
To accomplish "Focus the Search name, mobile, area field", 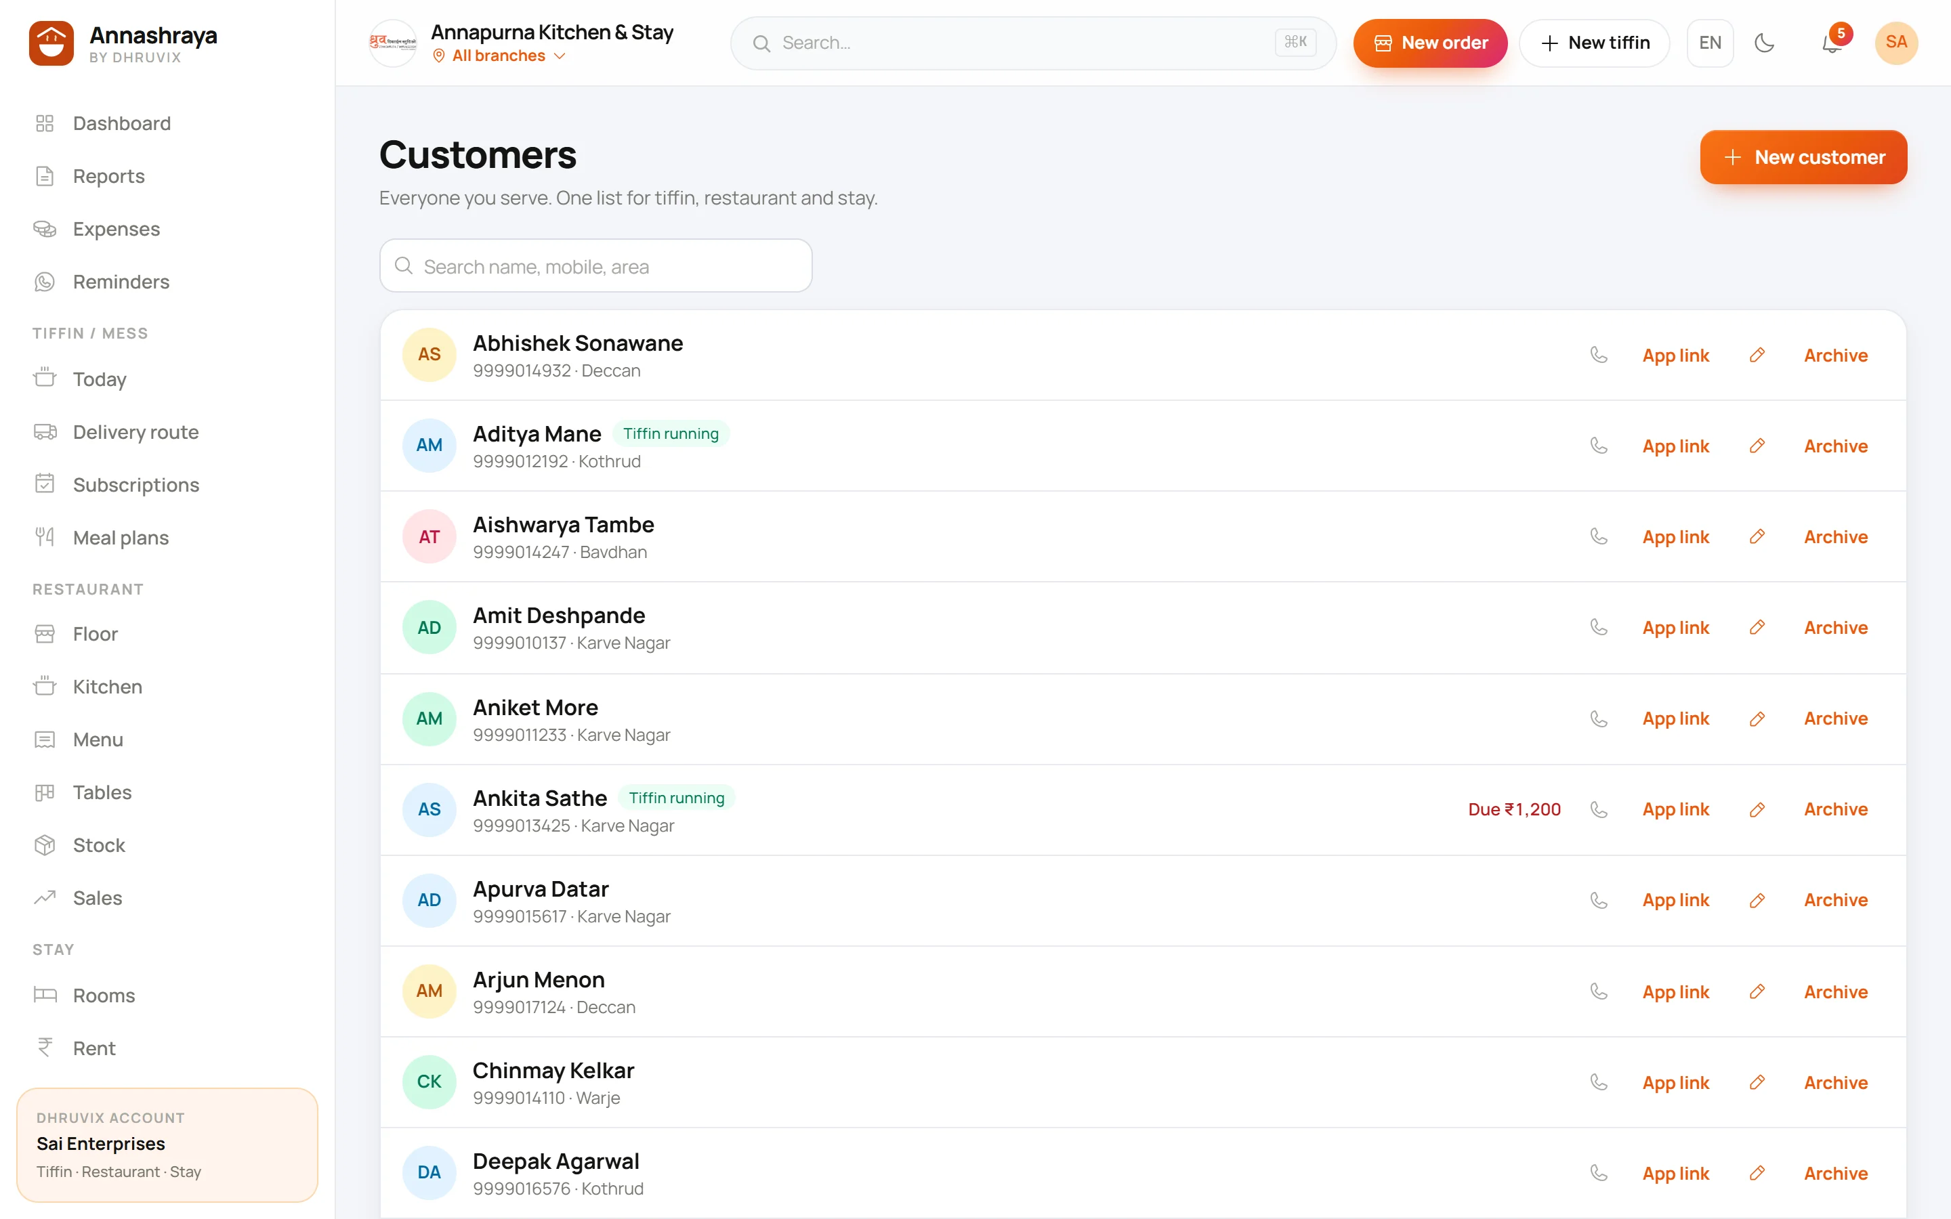I will point(595,266).
